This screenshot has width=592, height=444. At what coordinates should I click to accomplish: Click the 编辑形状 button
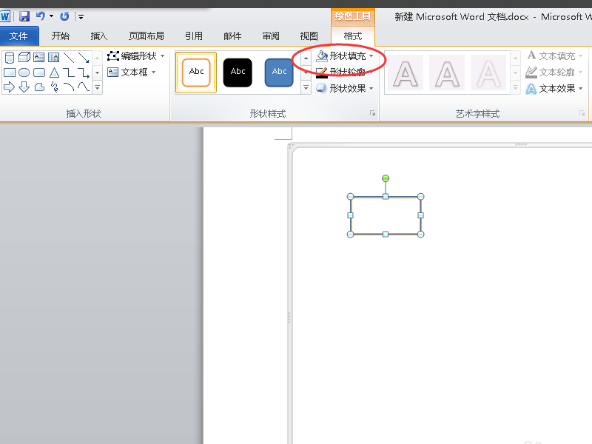coord(136,56)
